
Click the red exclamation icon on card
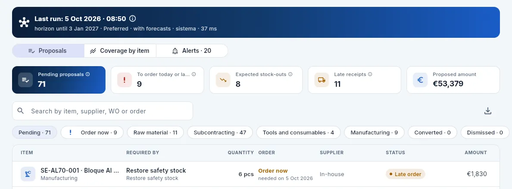tap(125, 80)
